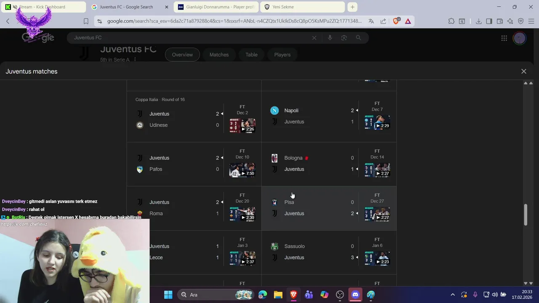Open Brave Rewards triangle icon
The width and height of the screenshot is (539, 303).
[408, 21]
